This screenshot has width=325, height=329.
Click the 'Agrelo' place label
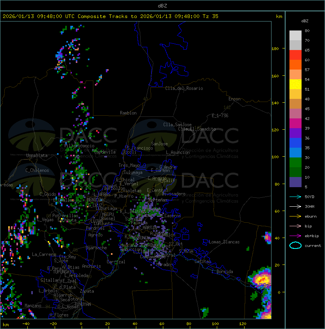95,235
